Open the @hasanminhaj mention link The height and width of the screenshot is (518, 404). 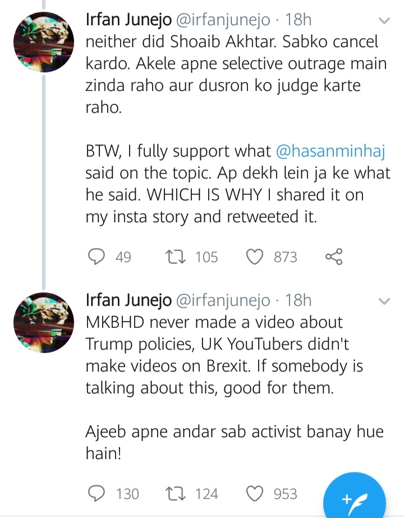click(330, 152)
